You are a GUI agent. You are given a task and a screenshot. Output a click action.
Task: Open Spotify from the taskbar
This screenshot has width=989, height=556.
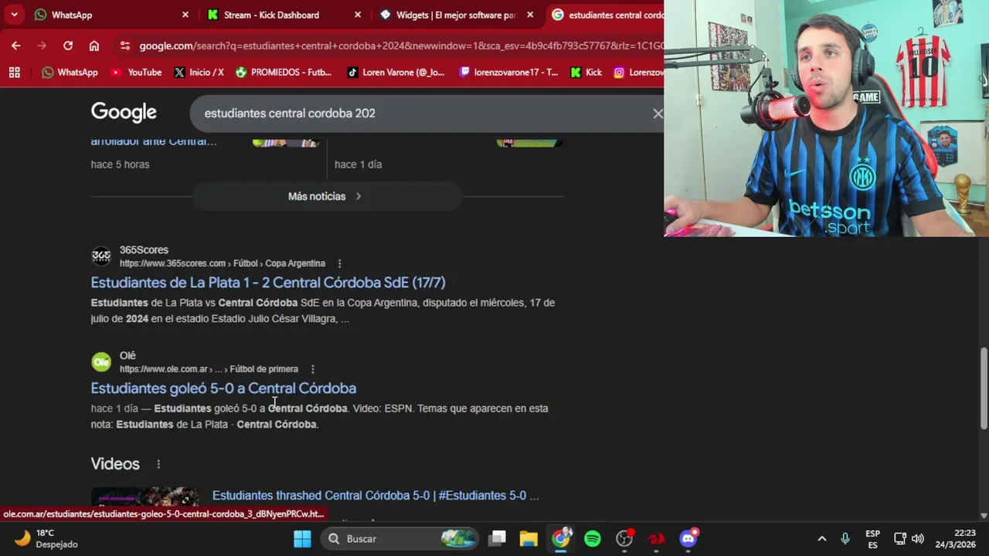pyautogui.click(x=593, y=538)
